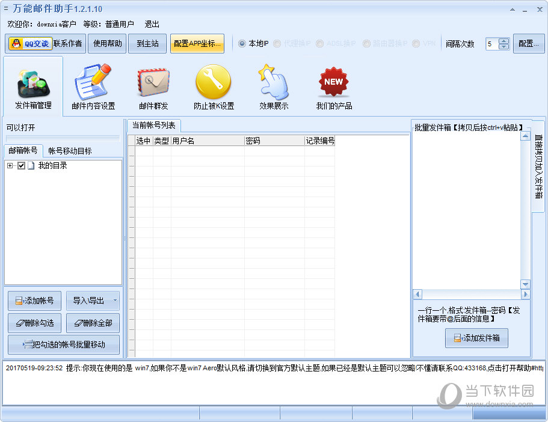Click the 选中 column header
The width and height of the screenshot is (548, 422).
tap(144, 141)
